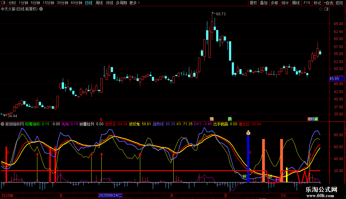Click the 吸筹指标 value label
Viewport: 346px width, 199px height.
[37, 124]
